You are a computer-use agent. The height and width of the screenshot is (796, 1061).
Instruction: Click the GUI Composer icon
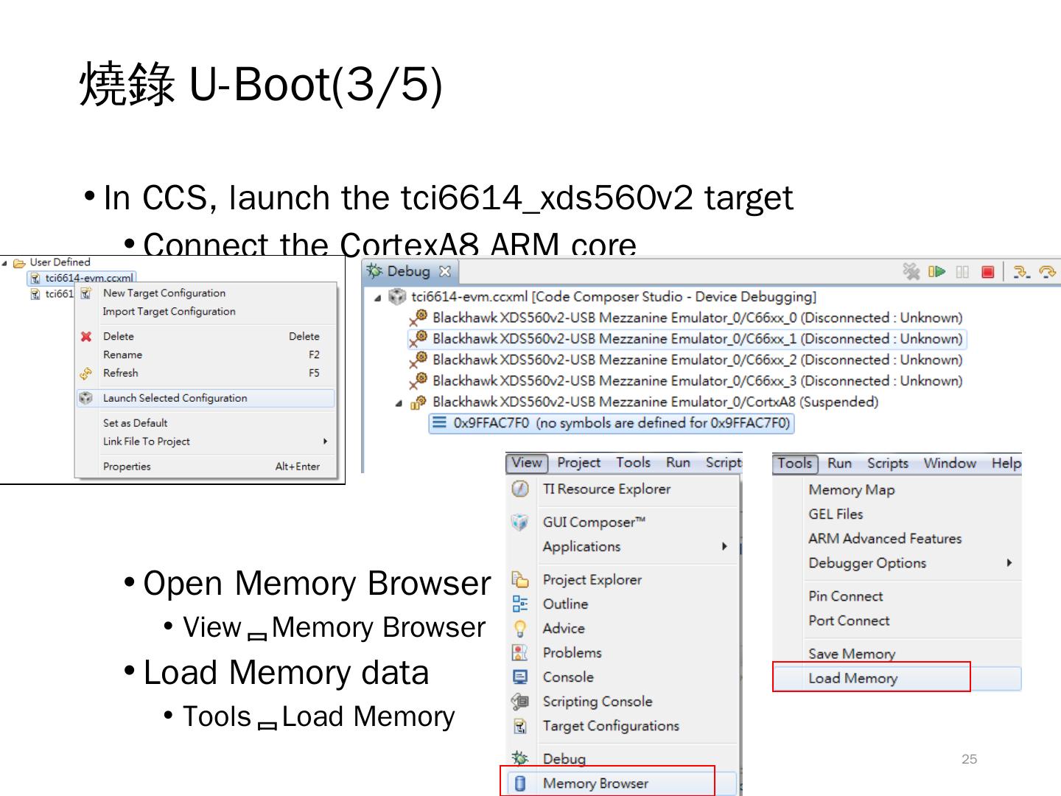tap(520, 522)
